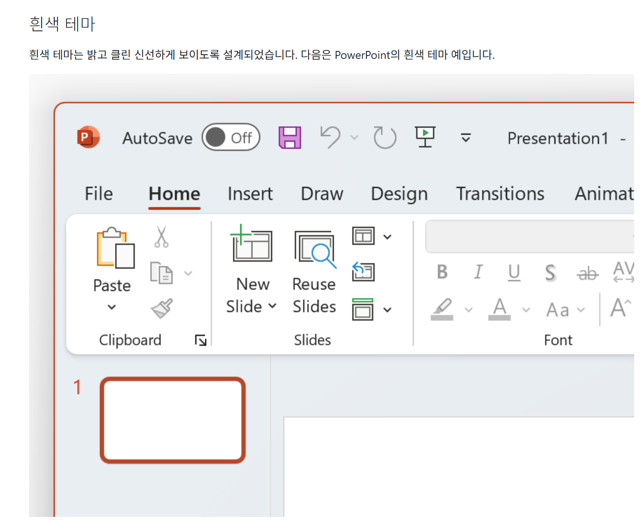The width and height of the screenshot is (644, 523).
Task: Open the Draw tab
Action: point(322,194)
